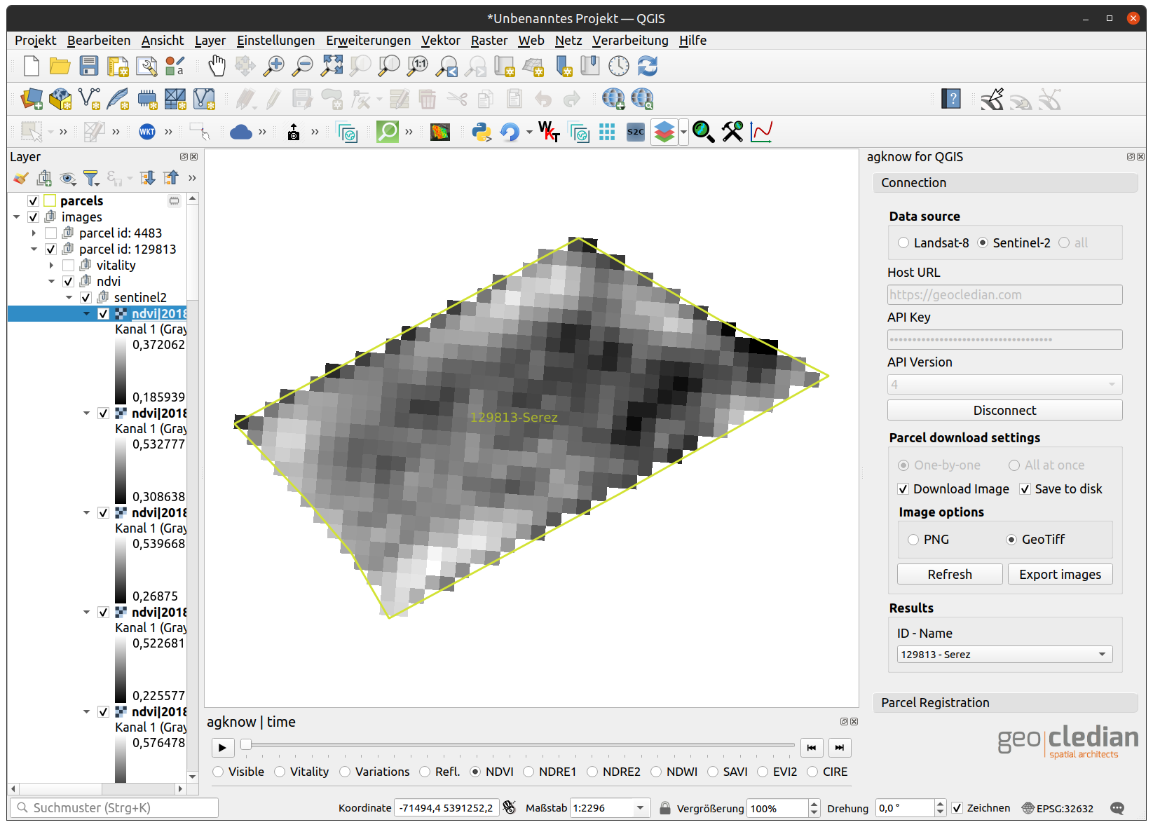The width and height of the screenshot is (1153, 827).
Task: Click the Help question mark icon
Action: tap(951, 99)
